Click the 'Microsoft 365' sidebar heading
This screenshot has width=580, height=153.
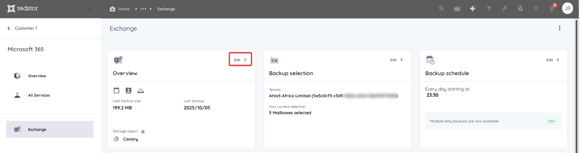[26, 49]
